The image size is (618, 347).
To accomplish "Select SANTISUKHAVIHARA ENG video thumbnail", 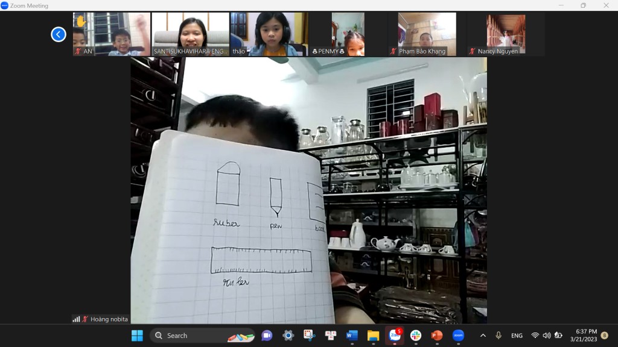I will 190,34.
